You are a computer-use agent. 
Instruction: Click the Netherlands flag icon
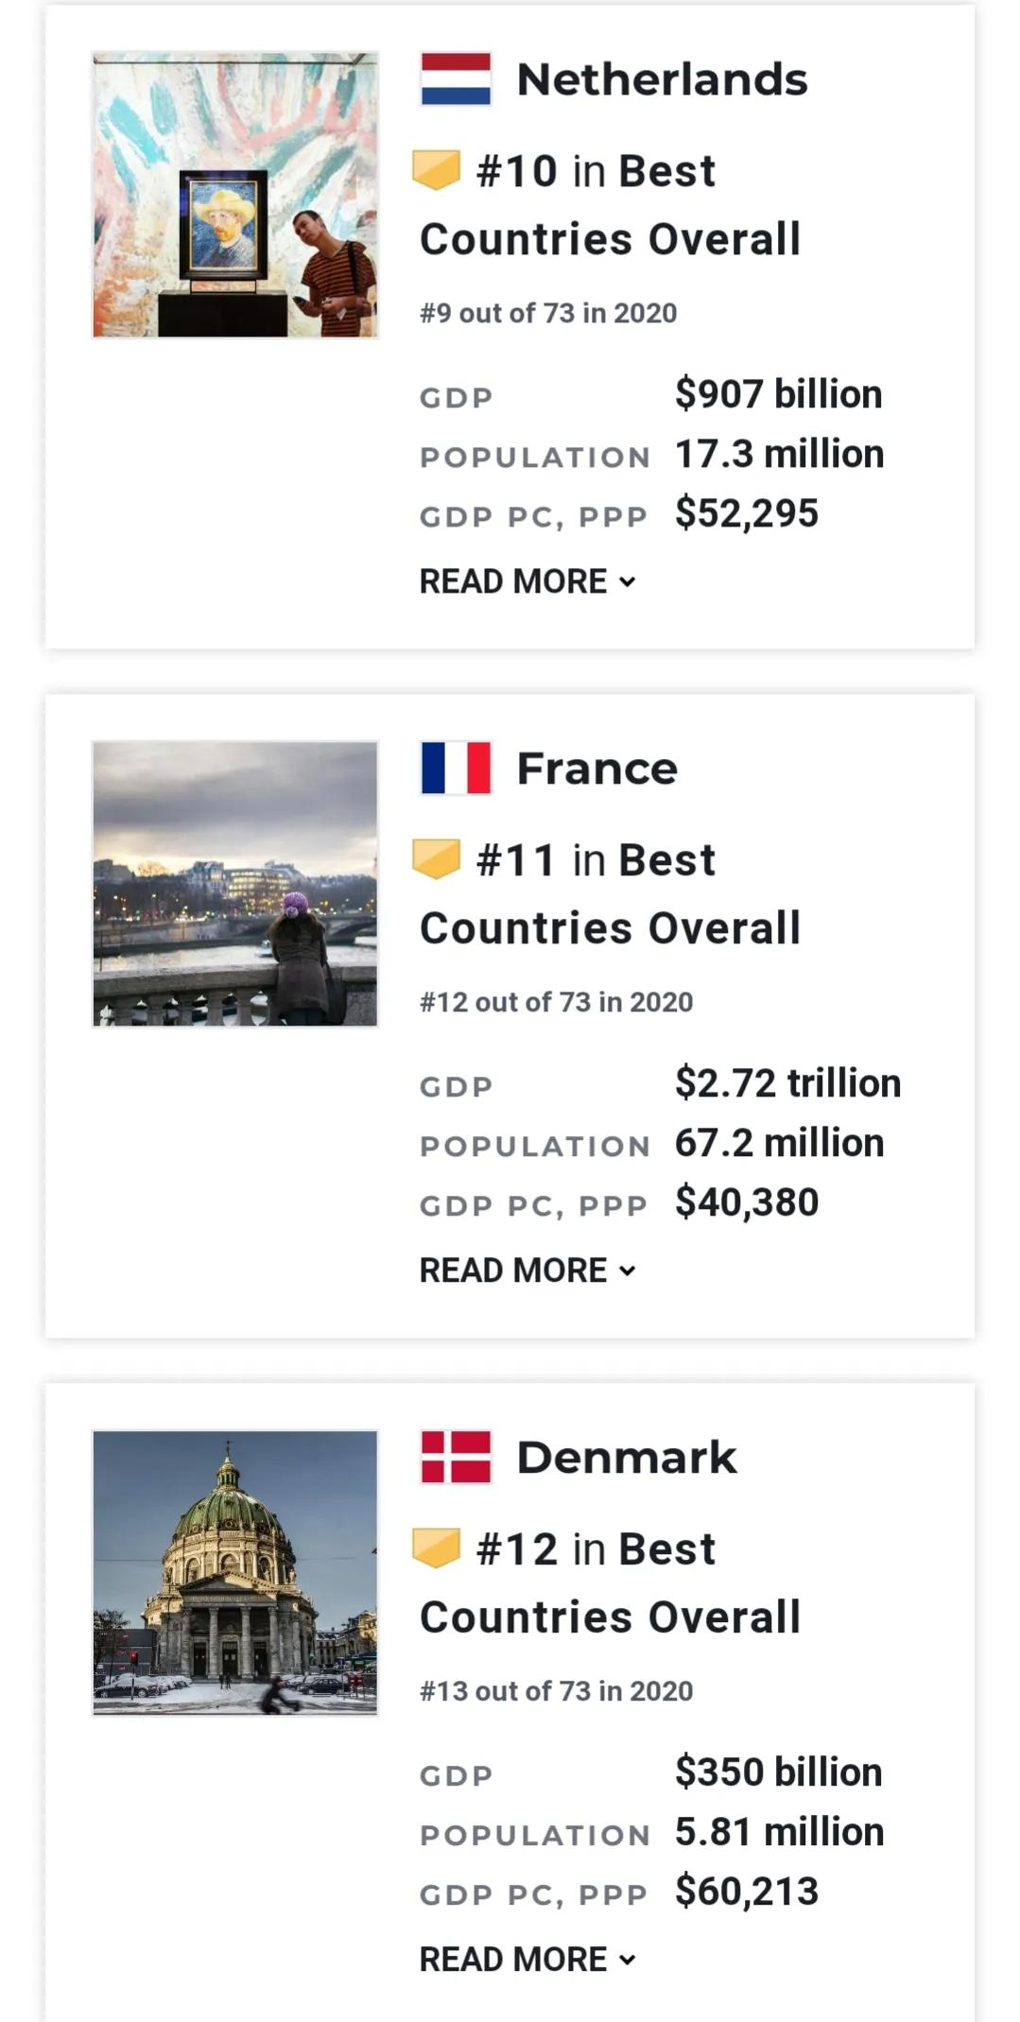pos(456,79)
